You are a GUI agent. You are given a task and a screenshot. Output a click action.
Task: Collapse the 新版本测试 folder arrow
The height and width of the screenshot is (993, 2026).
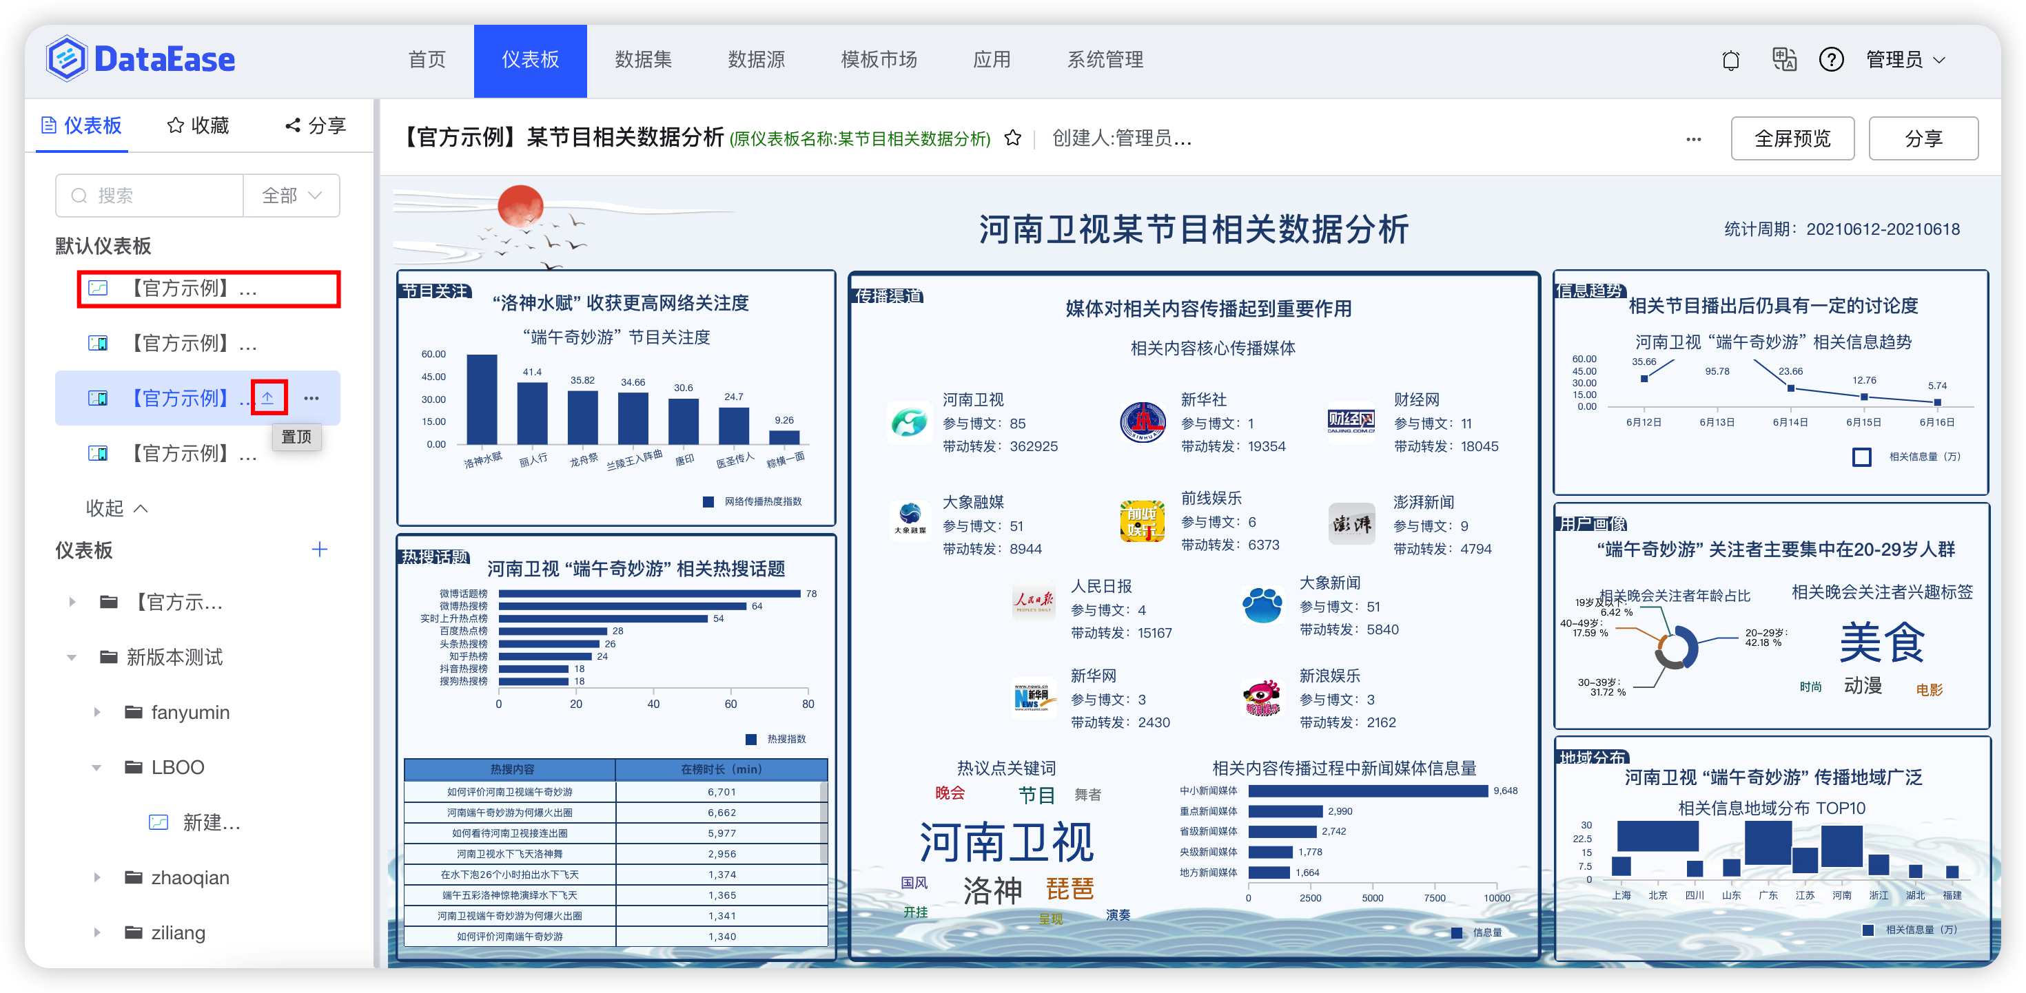coord(72,657)
